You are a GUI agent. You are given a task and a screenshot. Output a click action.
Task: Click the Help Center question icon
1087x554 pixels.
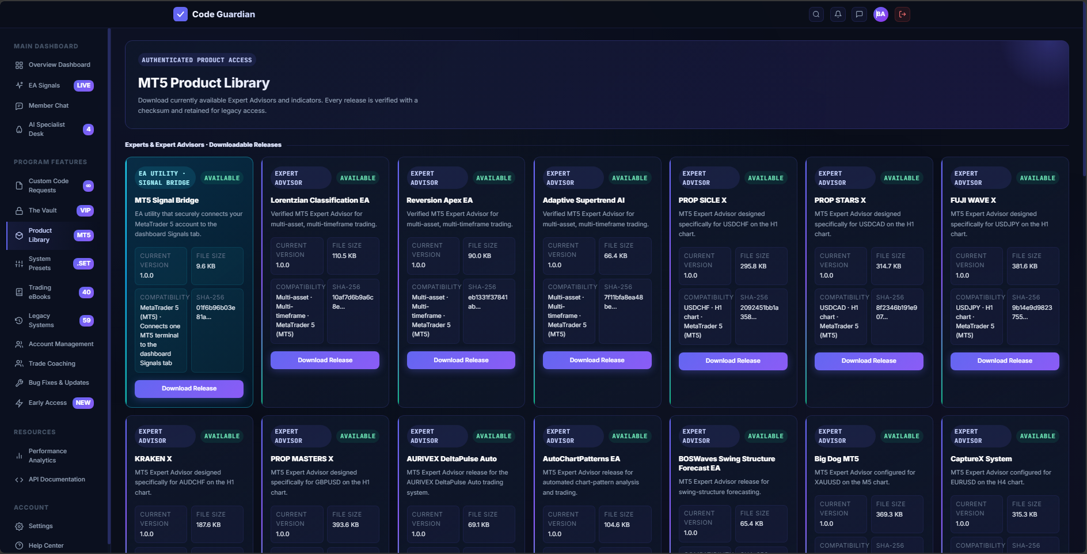[19, 546]
